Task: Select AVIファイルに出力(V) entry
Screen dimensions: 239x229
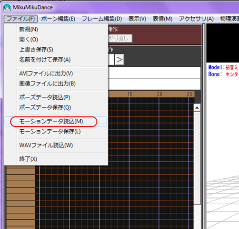Action: (56, 73)
